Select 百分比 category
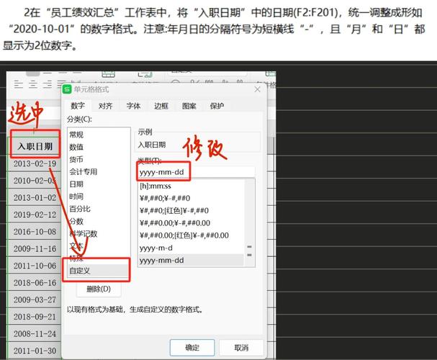 tap(99, 209)
